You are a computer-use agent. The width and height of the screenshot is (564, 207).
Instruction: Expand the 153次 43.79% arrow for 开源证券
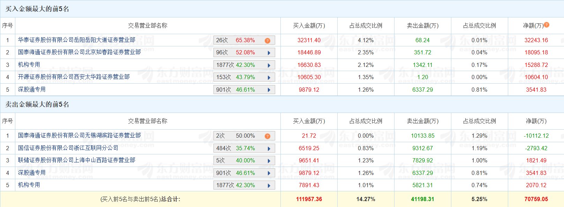[x=269, y=78]
